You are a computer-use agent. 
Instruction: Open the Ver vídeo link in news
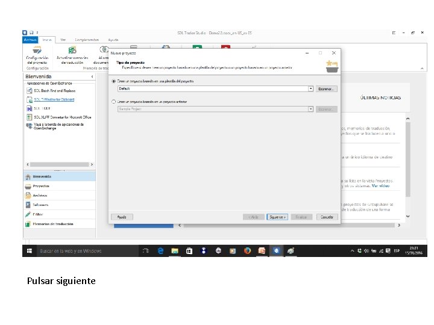point(380,186)
